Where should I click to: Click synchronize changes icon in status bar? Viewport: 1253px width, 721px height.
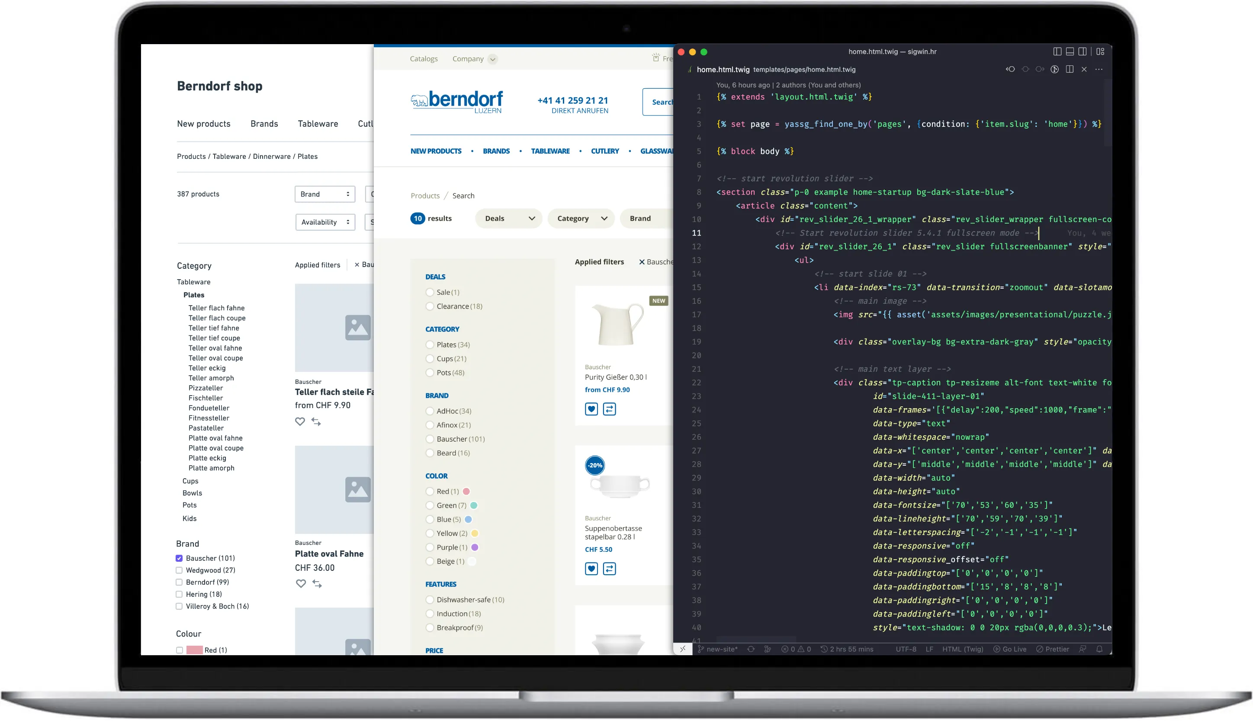[x=751, y=649]
